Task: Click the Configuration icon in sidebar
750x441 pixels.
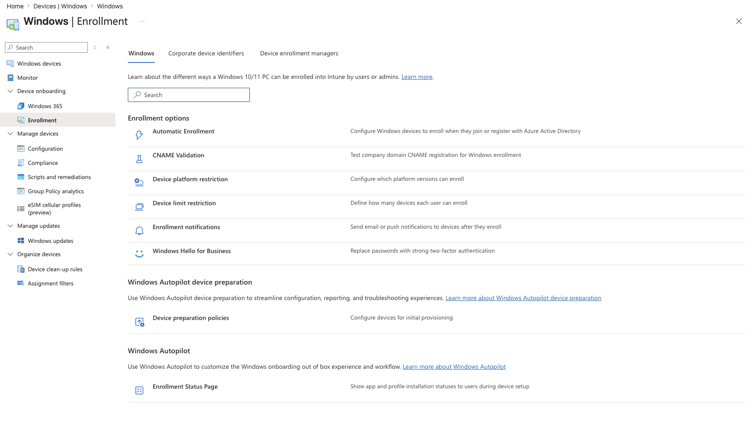Action: [21, 148]
